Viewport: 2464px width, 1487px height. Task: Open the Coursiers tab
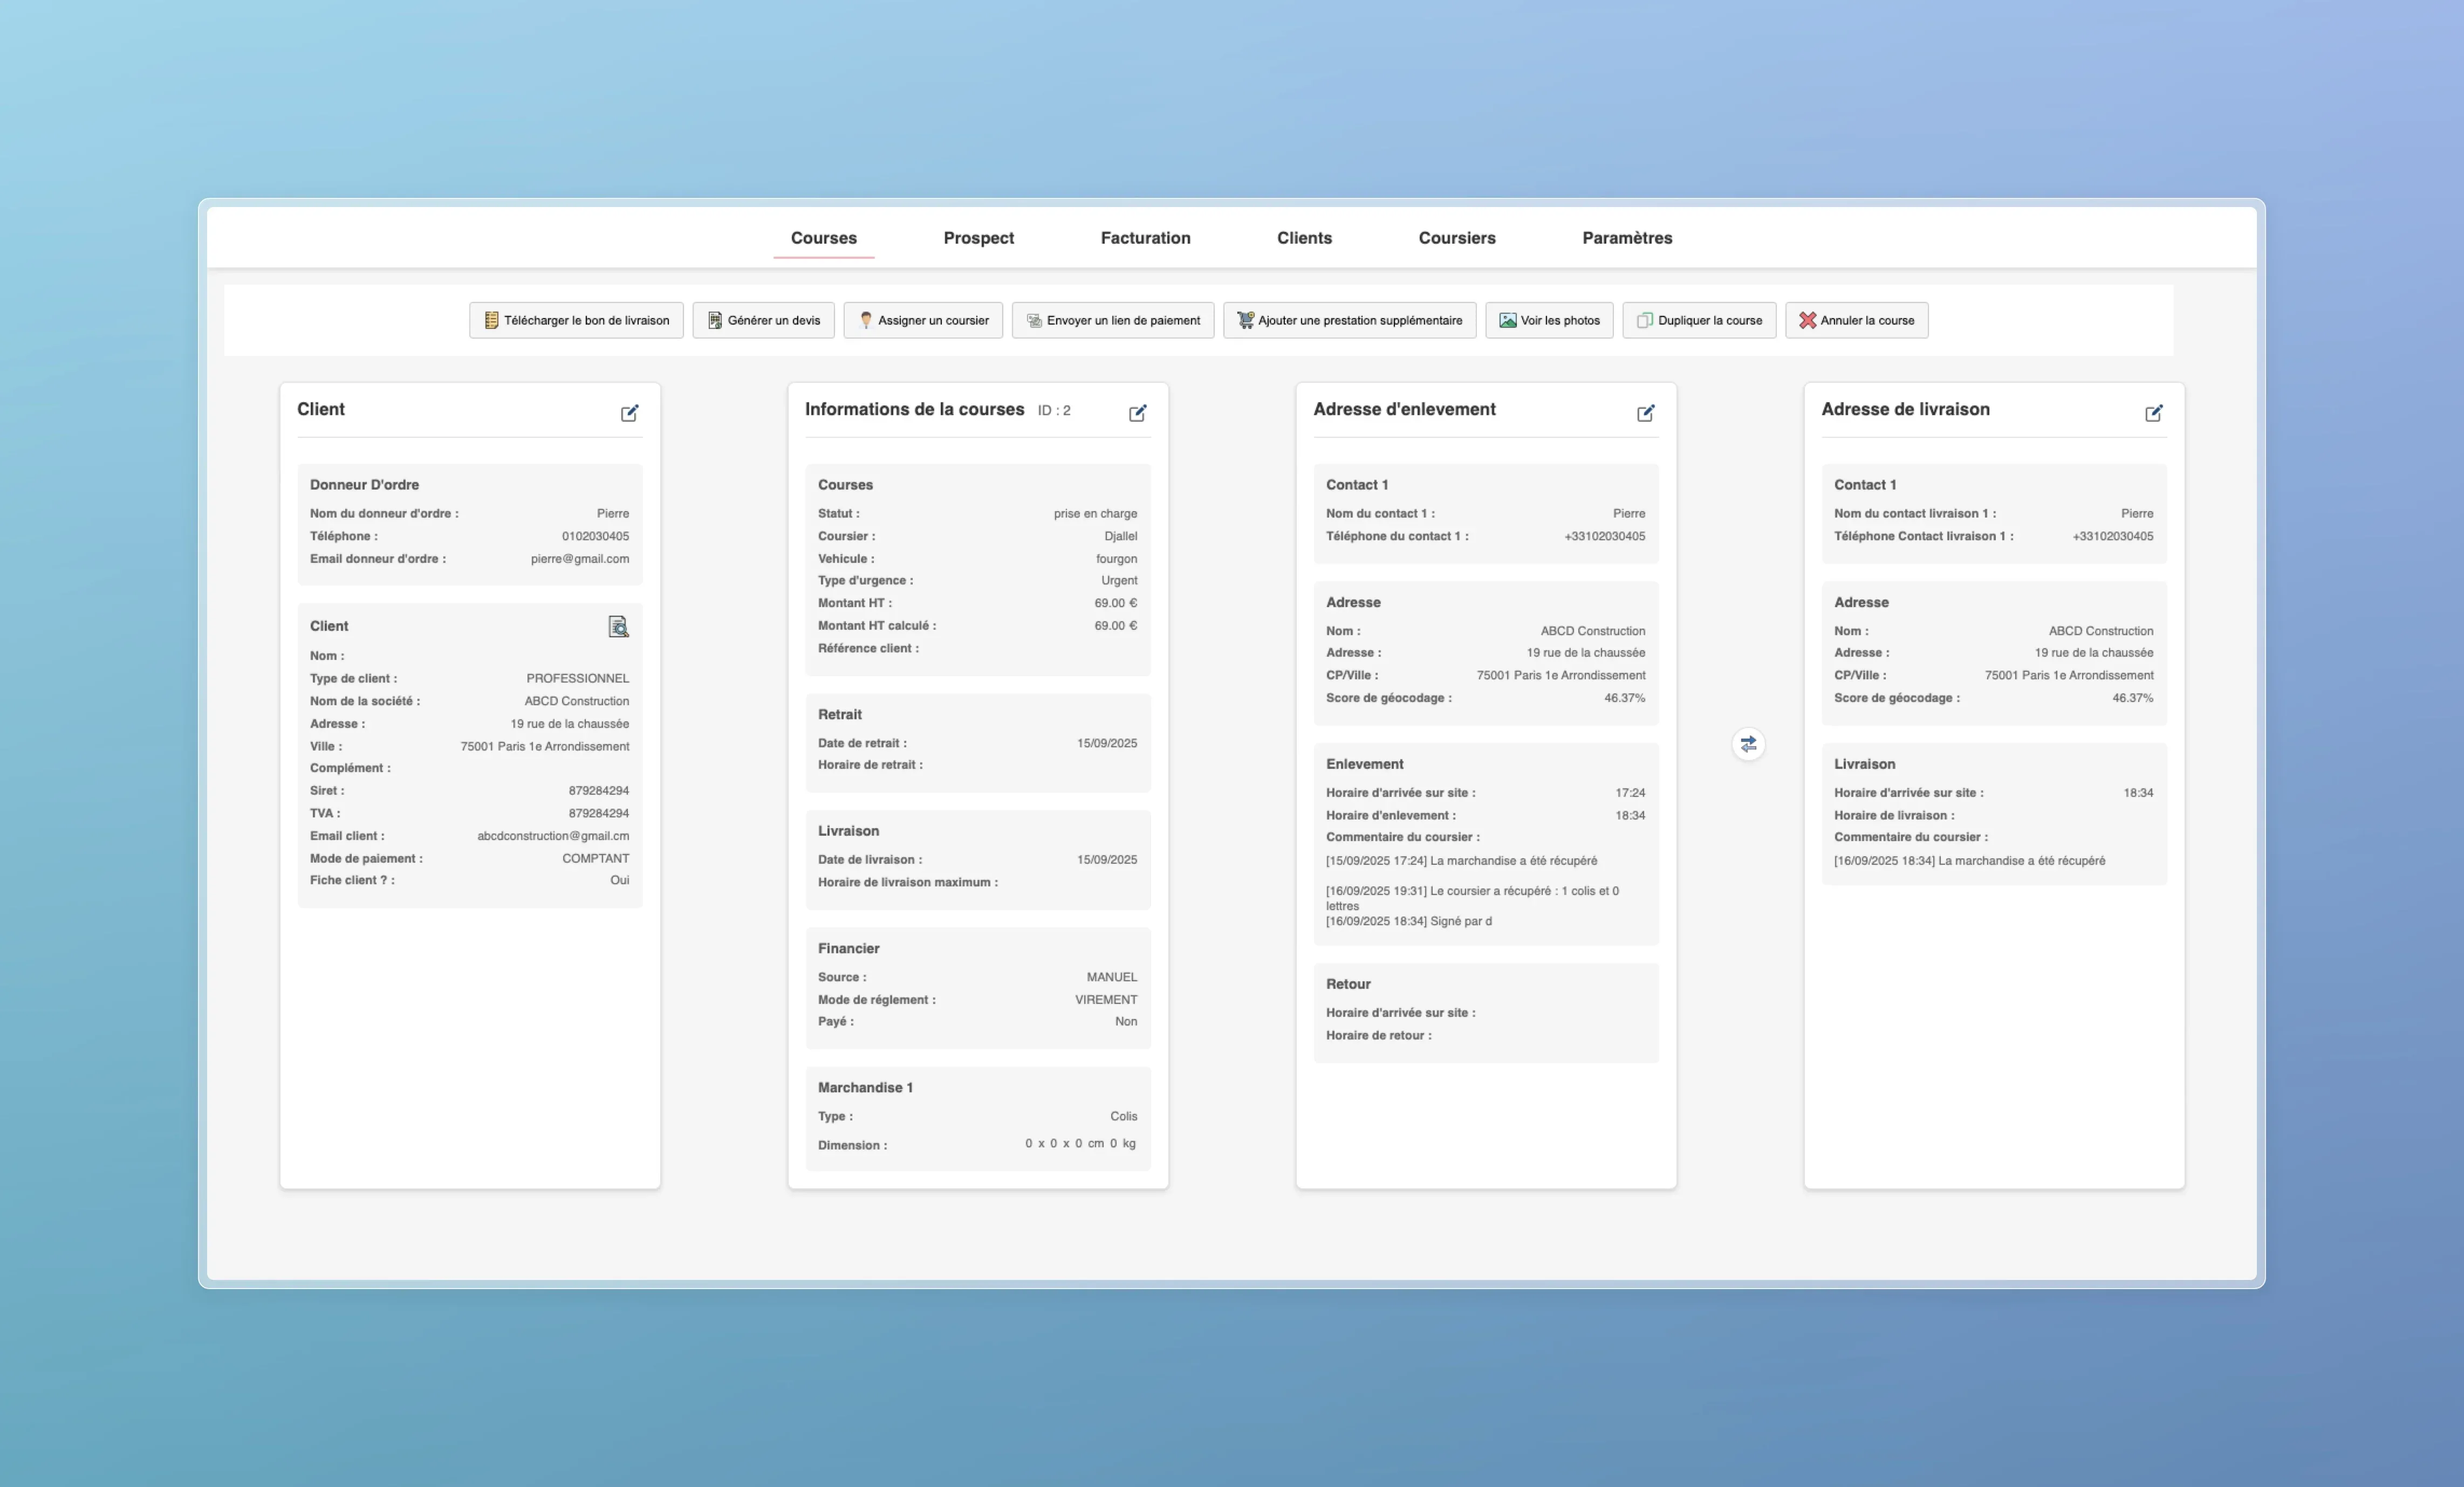coord(1456,238)
